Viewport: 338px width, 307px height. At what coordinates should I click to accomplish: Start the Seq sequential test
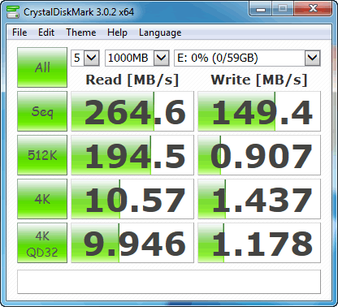[42, 111]
